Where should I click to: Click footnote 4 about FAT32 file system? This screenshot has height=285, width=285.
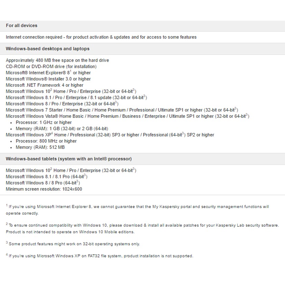pos(100,256)
